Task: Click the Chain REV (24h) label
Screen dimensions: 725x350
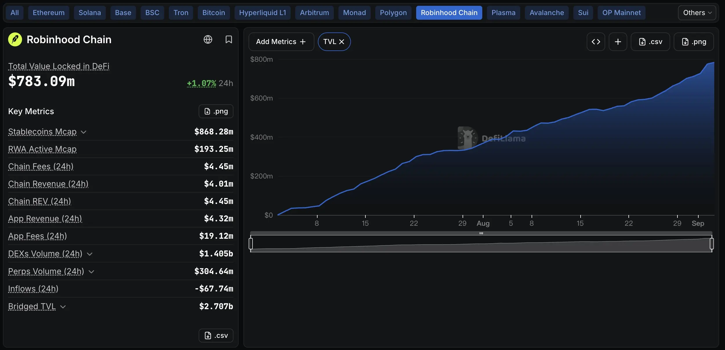Action: pos(40,201)
